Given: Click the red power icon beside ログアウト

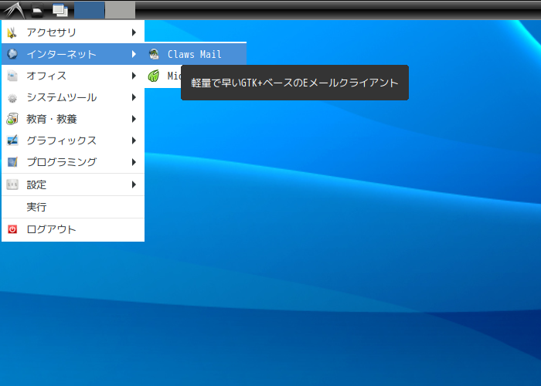Looking at the screenshot, I should pos(12,229).
